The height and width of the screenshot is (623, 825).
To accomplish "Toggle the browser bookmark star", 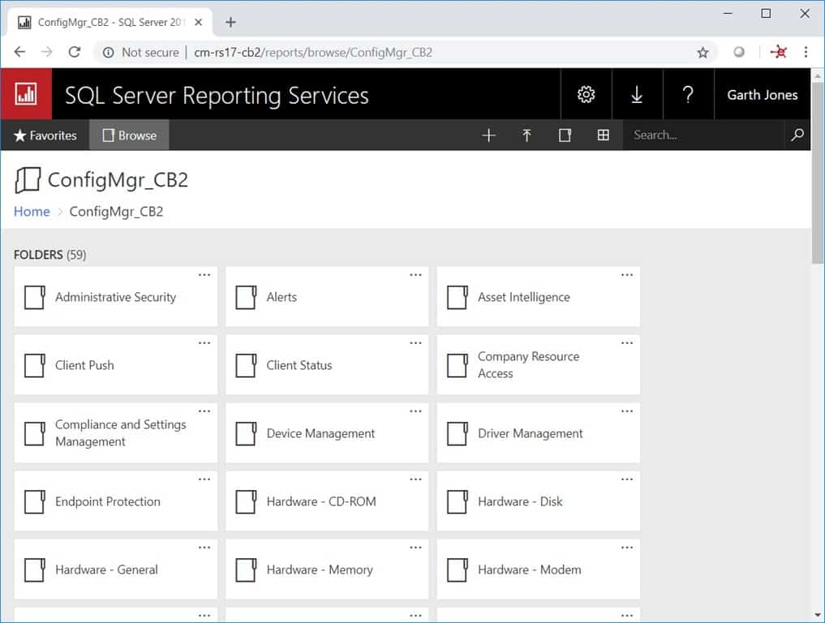I will click(x=702, y=52).
